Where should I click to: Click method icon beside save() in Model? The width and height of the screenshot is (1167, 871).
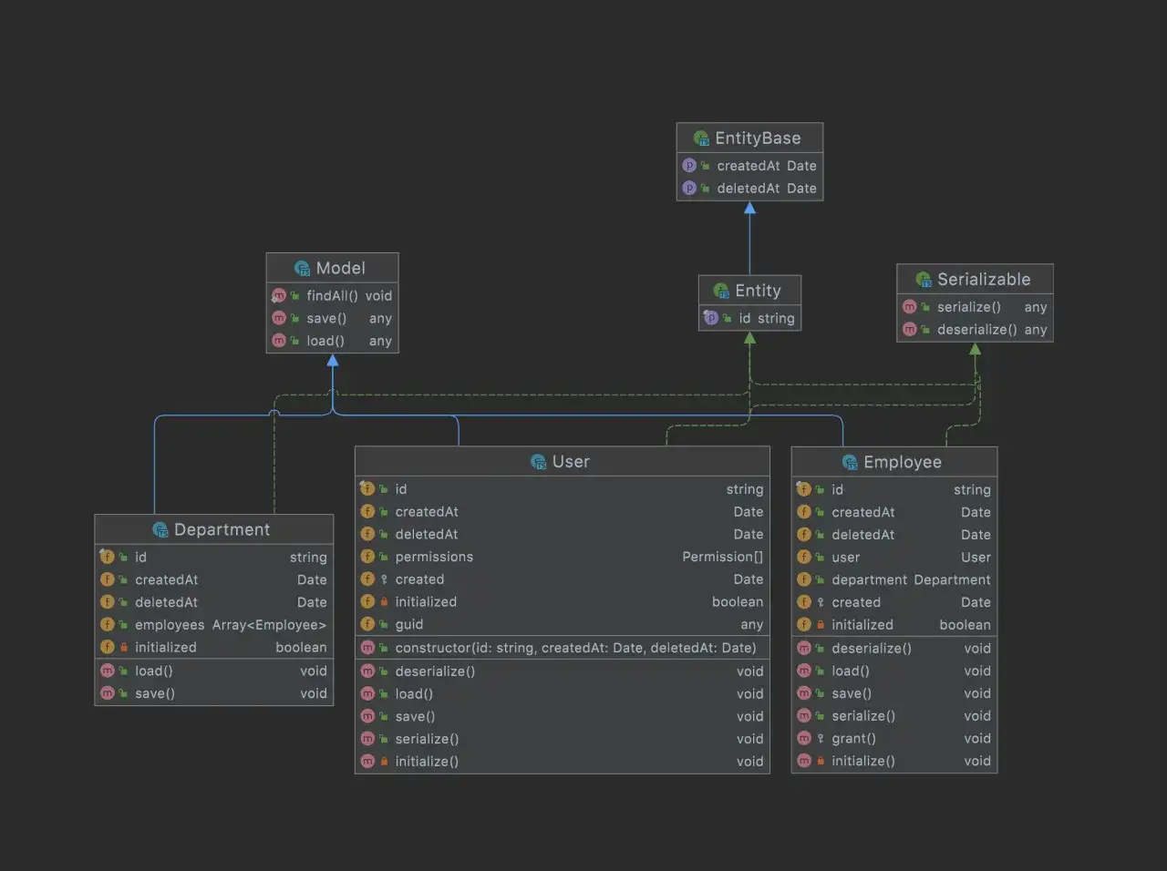click(279, 318)
